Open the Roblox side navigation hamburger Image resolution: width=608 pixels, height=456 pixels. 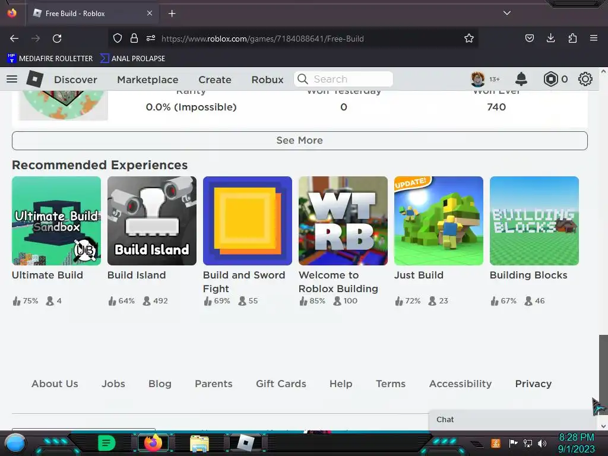(x=12, y=79)
